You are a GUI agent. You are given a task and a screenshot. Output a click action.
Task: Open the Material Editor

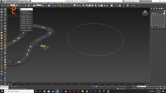96,5
